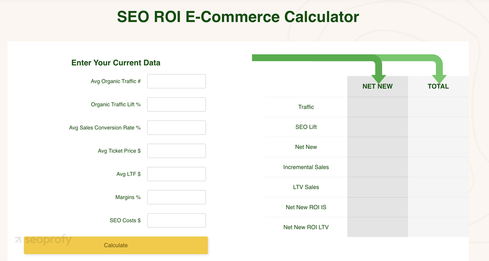The image size is (489, 261).
Task: Select the LTV Sales row label
Action: (306, 187)
